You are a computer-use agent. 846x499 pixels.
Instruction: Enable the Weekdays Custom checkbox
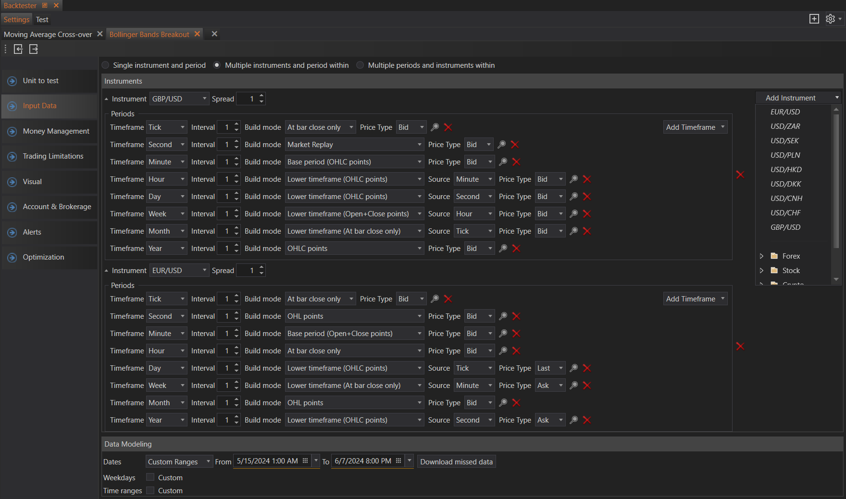tap(150, 477)
